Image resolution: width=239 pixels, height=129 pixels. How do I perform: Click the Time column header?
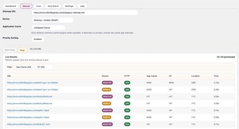[x=216, y=76]
